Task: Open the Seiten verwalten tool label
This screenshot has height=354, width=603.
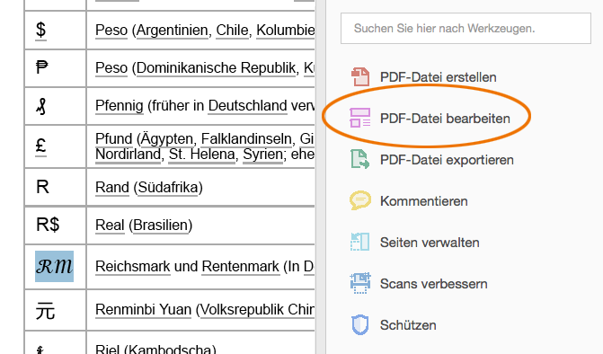Action: pos(430,243)
